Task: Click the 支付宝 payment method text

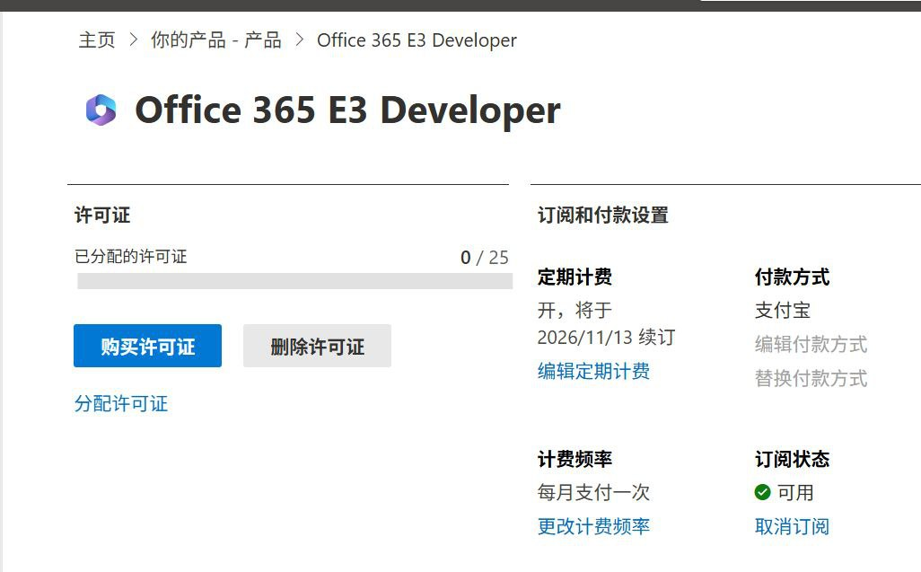Action: (783, 311)
